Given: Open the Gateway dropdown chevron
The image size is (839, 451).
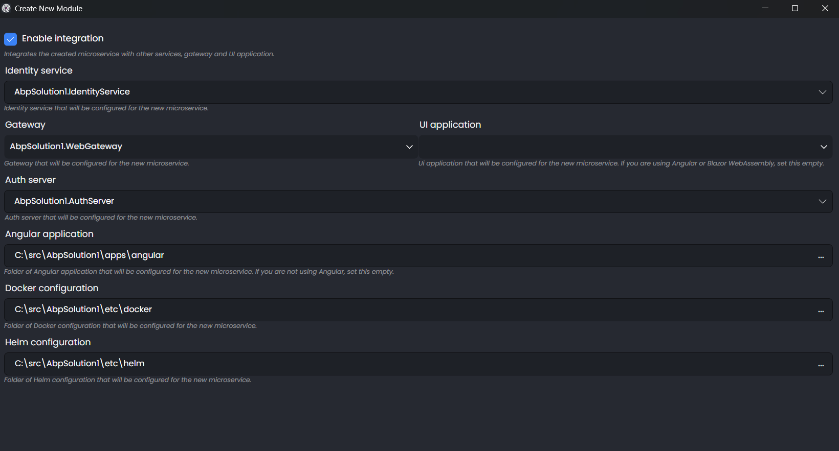Looking at the screenshot, I should [x=409, y=147].
